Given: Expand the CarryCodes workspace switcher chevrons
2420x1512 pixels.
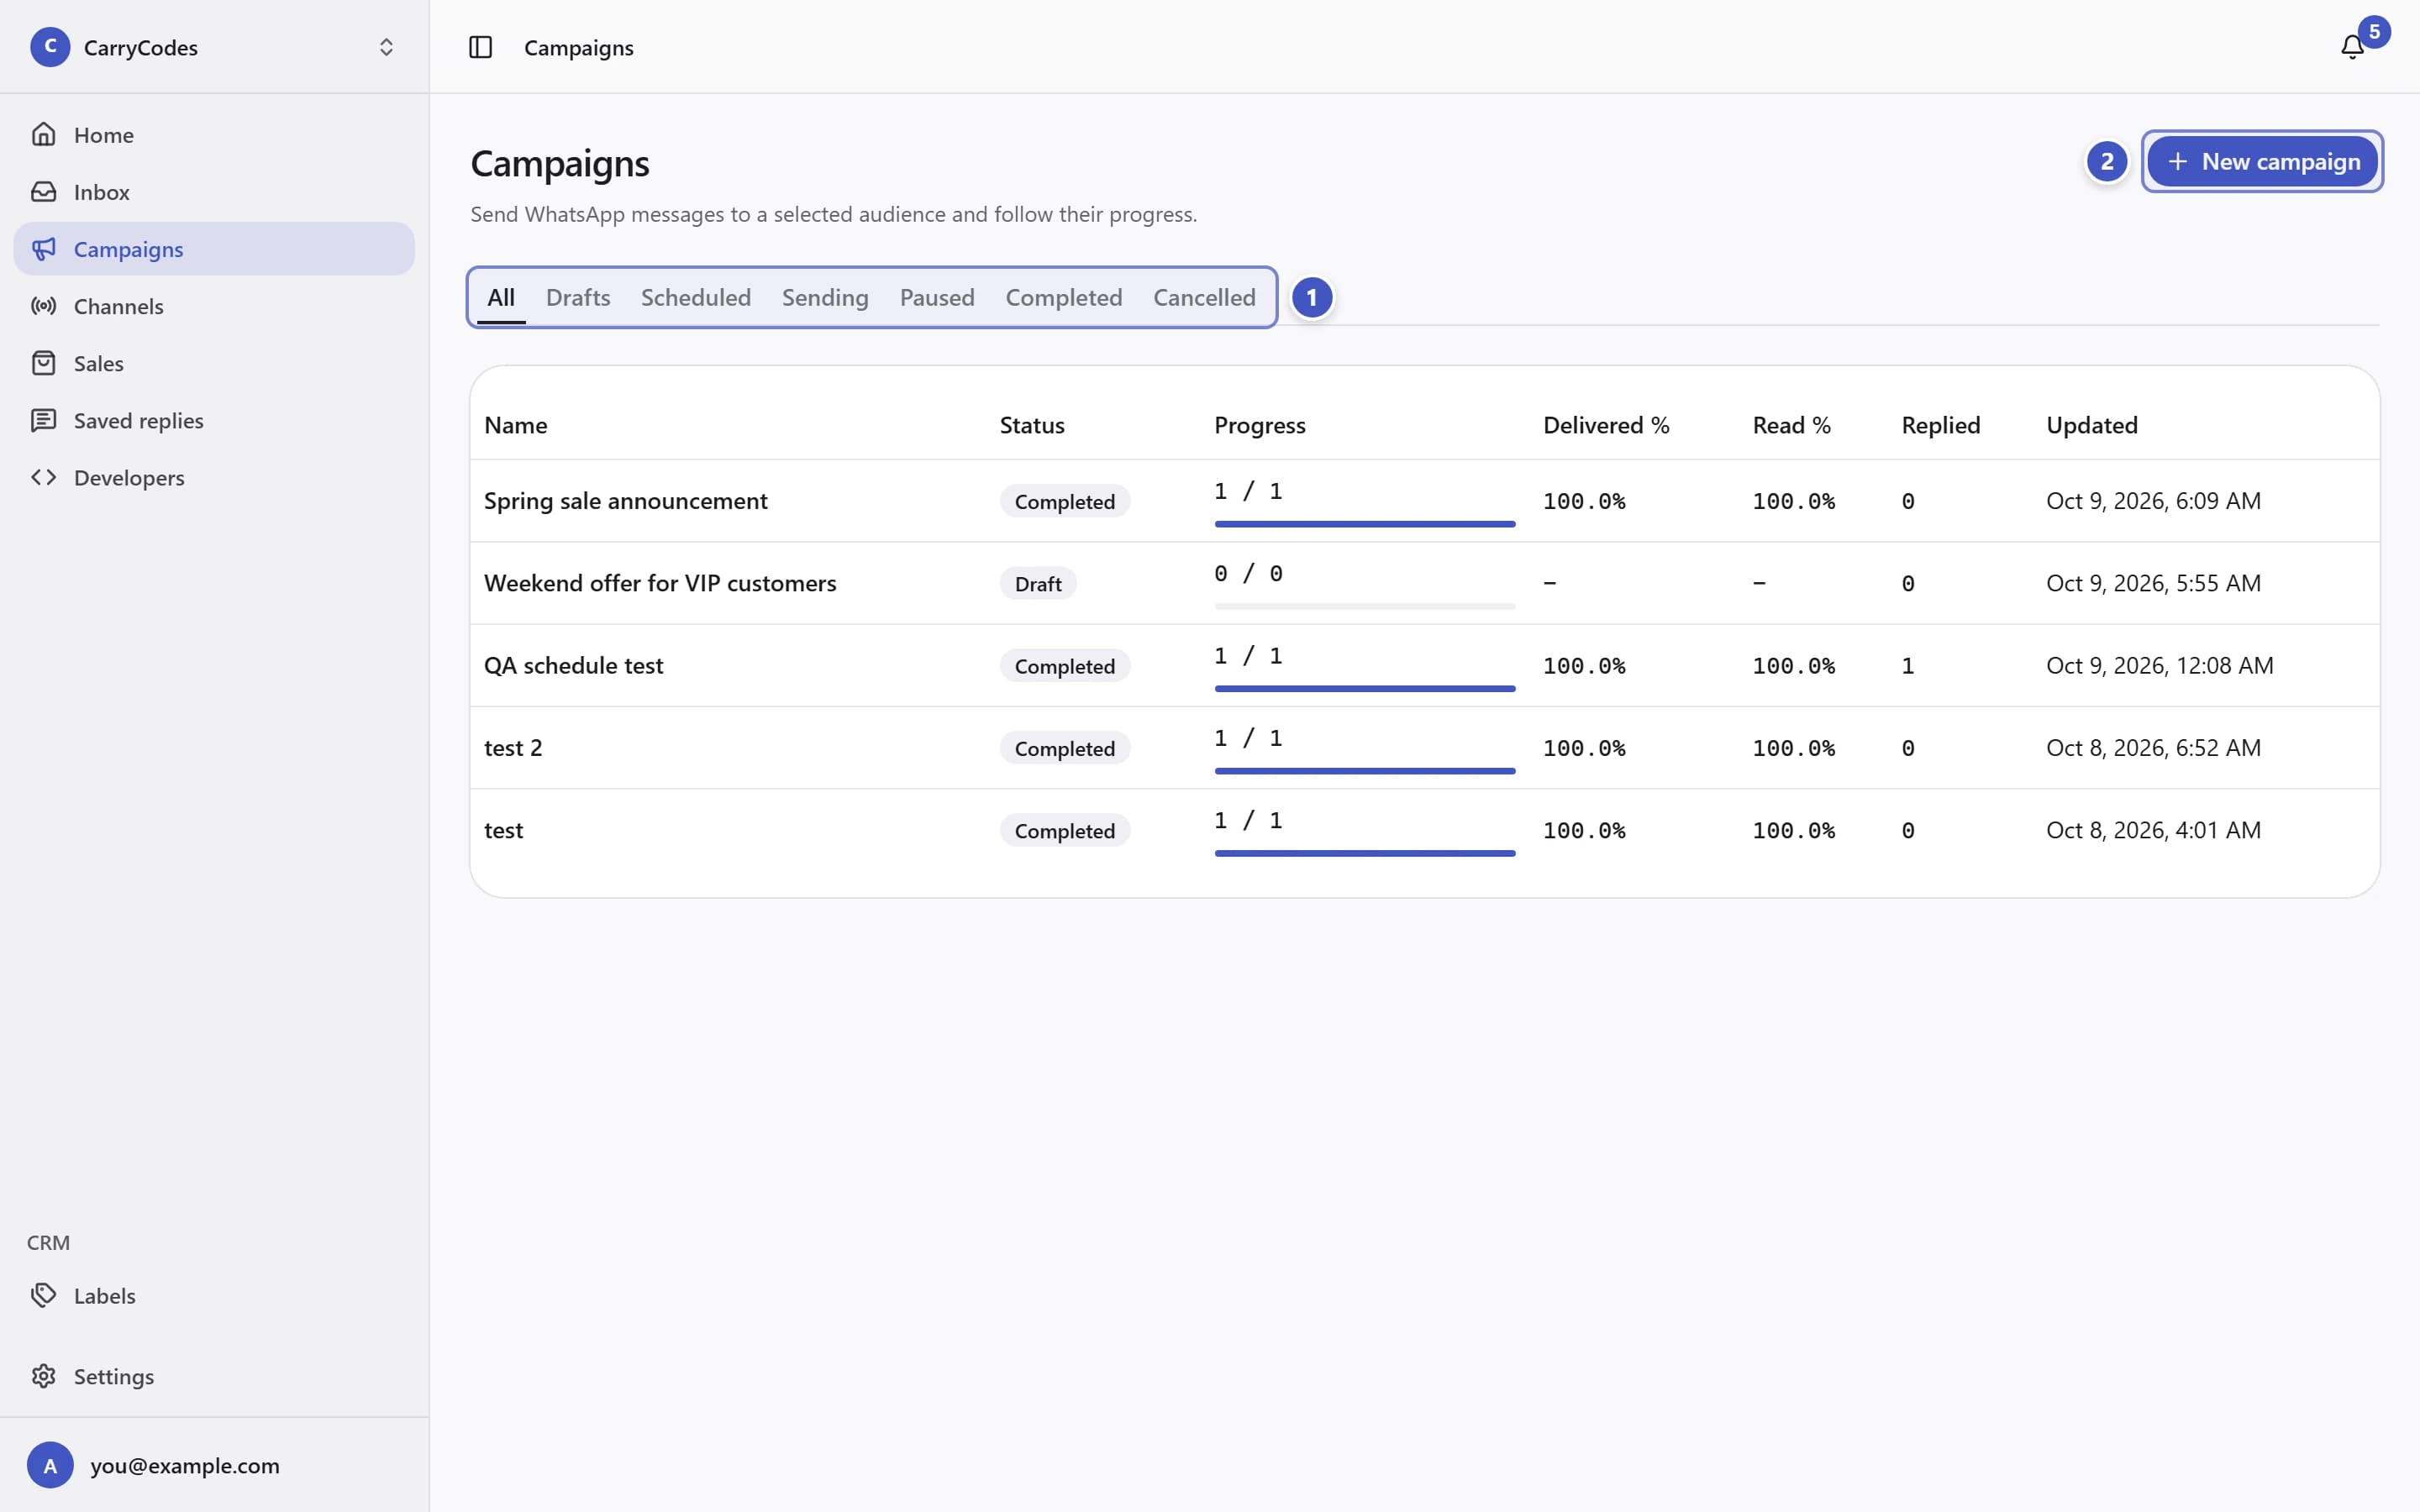Looking at the screenshot, I should tap(386, 47).
